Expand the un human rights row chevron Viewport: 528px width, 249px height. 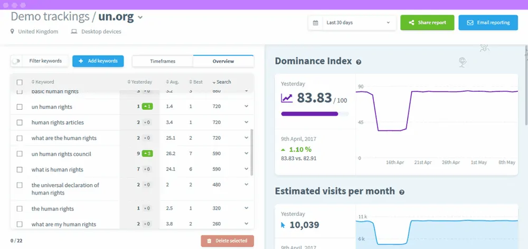pyautogui.click(x=246, y=106)
